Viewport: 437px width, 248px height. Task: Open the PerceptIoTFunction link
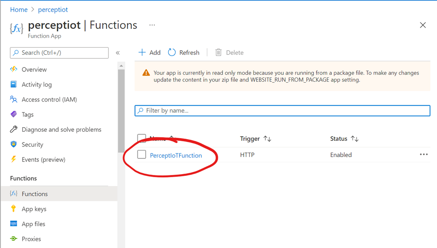click(176, 155)
